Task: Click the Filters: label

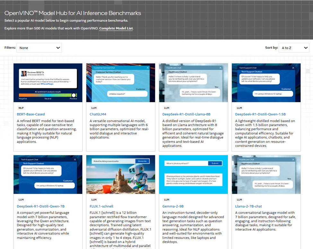Action: click(x=10, y=48)
